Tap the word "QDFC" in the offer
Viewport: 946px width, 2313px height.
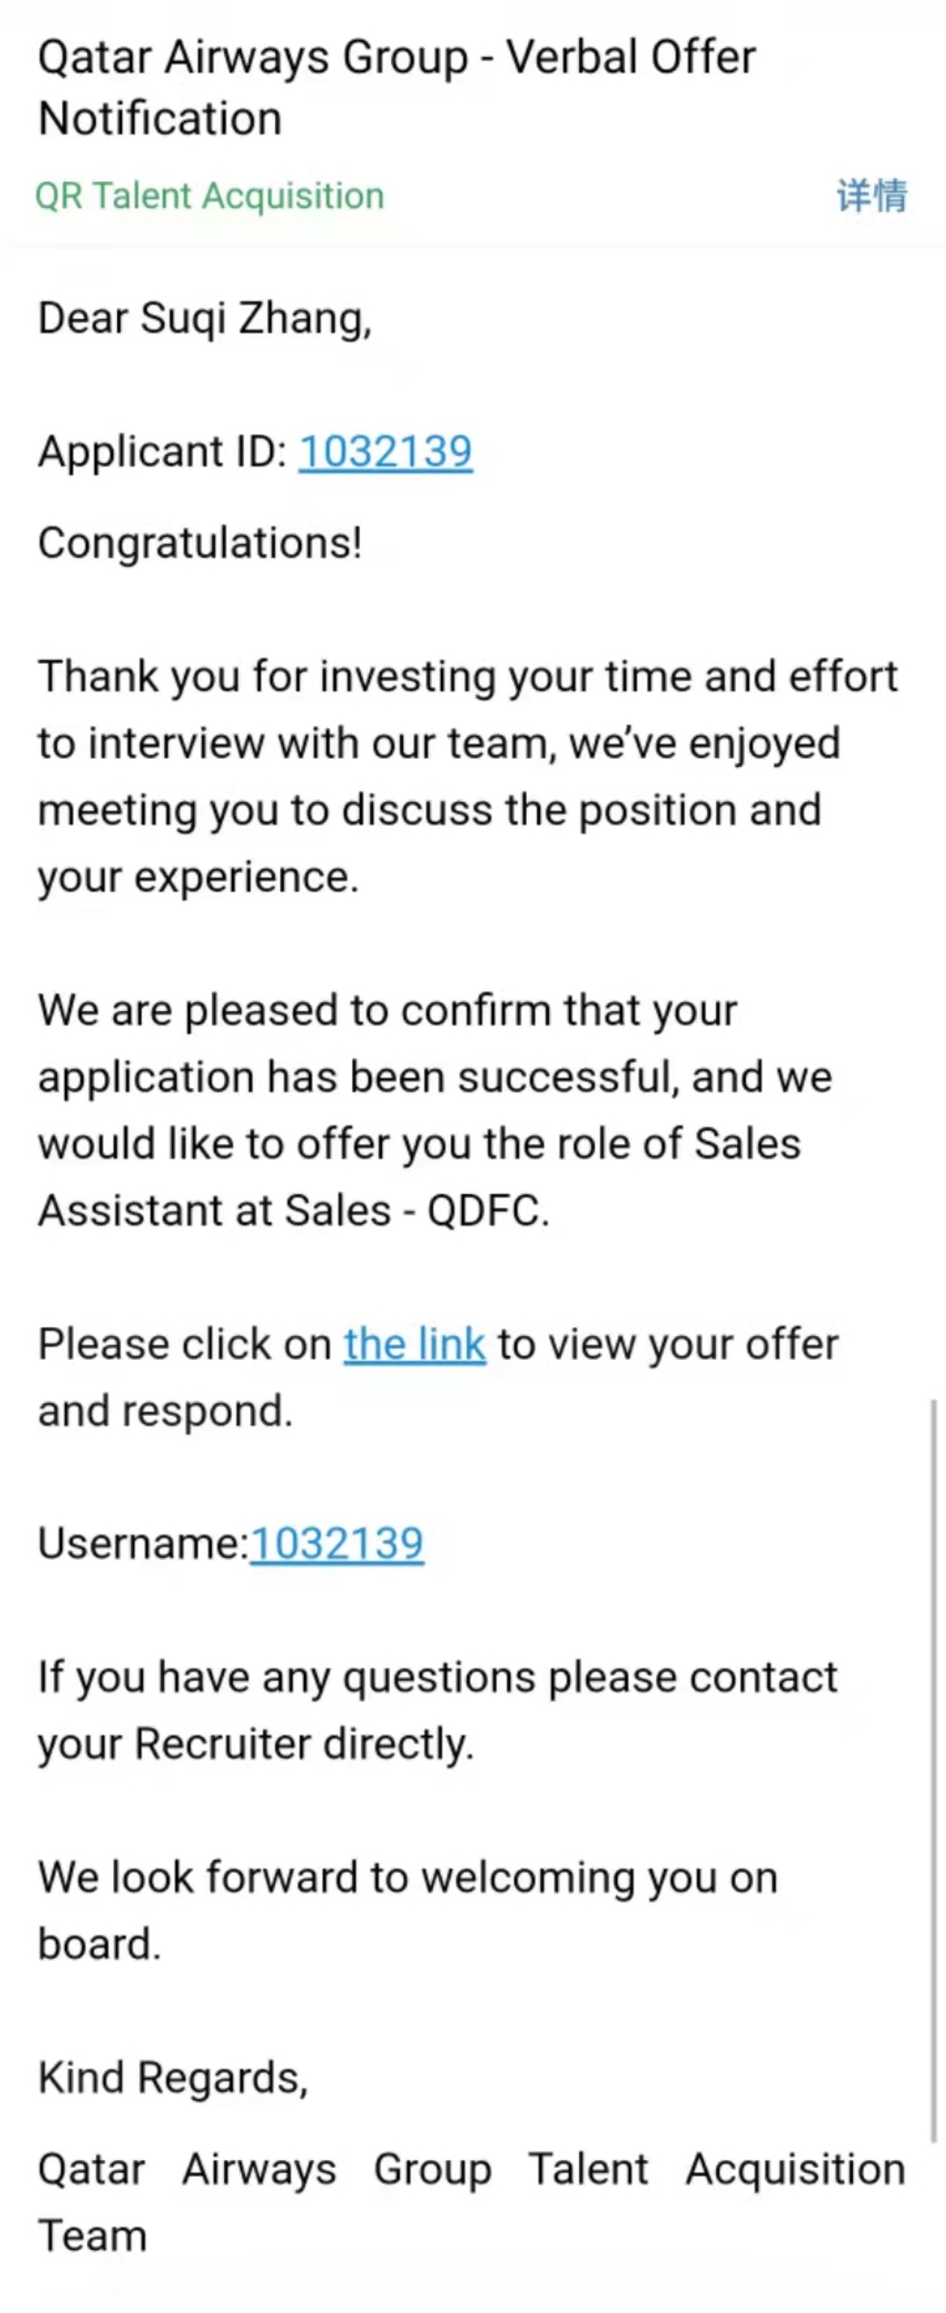click(x=485, y=1211)
